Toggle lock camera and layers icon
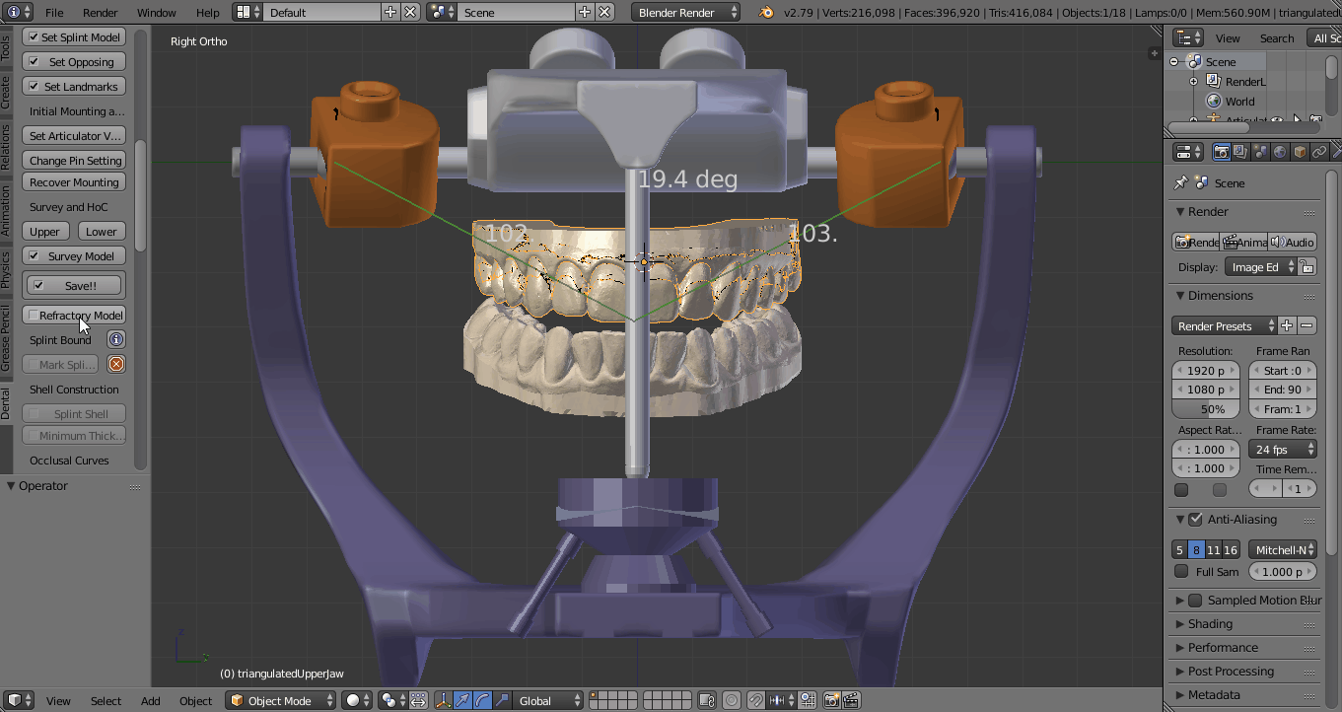 706,700
